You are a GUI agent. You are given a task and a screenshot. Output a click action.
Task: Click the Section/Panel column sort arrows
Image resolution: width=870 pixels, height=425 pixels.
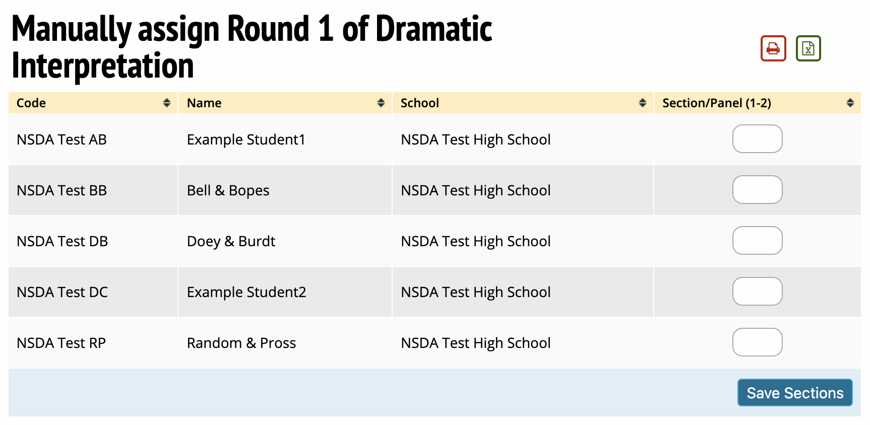(x=850, y=103)
